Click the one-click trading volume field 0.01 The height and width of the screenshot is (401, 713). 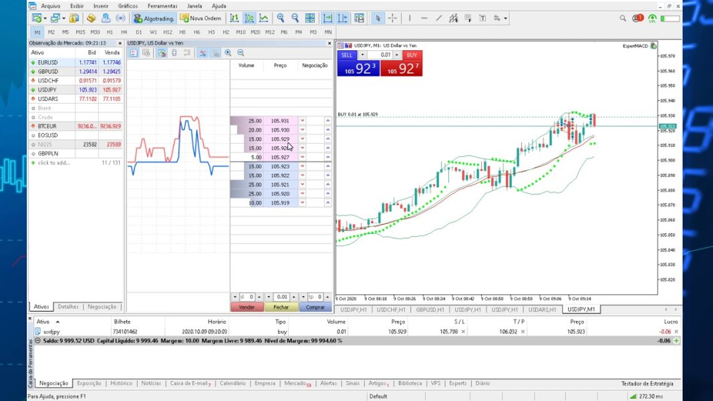tap(386, 55)
